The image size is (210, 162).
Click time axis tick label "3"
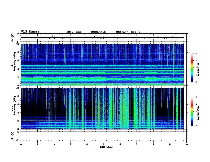coord(71,145)
